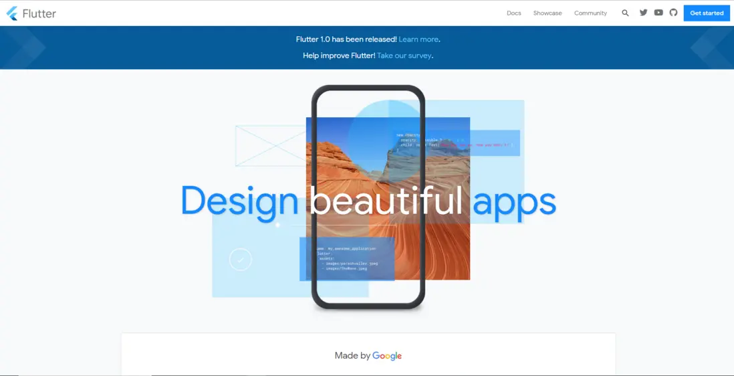Viewport: 734px width, 376px height.
Task: Click the Google logo text
Action: 387,356
